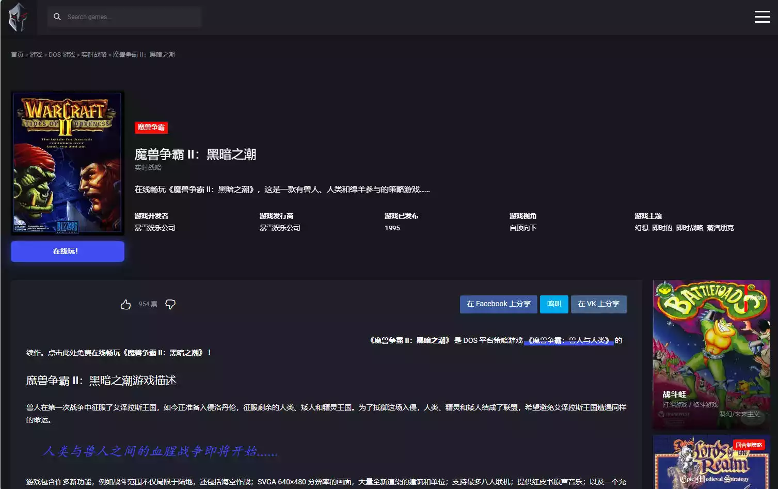Click release year 1995
Viewport: 778px width, 489px height.
[392, 228]
